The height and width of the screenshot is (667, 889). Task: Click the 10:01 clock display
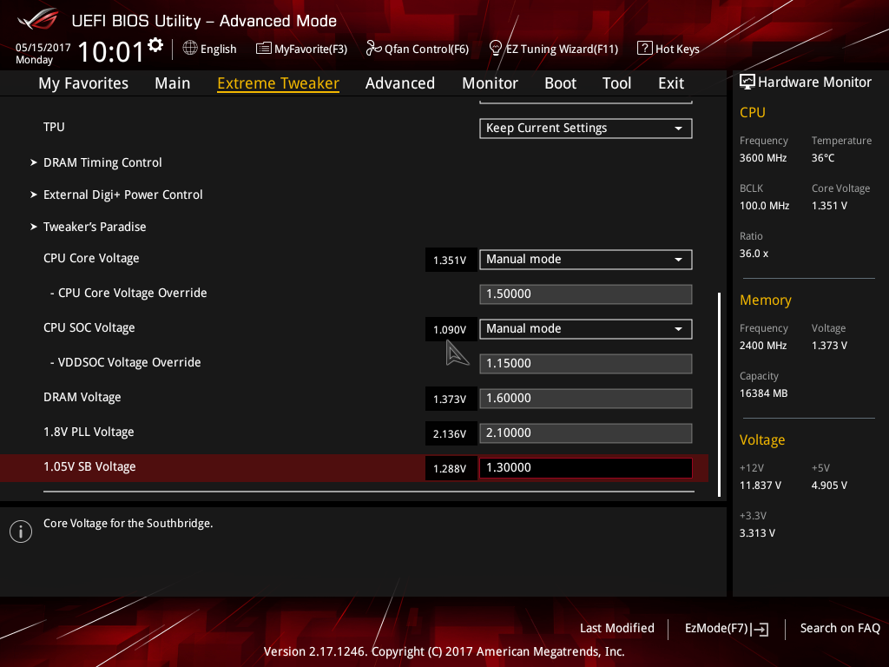110,51
